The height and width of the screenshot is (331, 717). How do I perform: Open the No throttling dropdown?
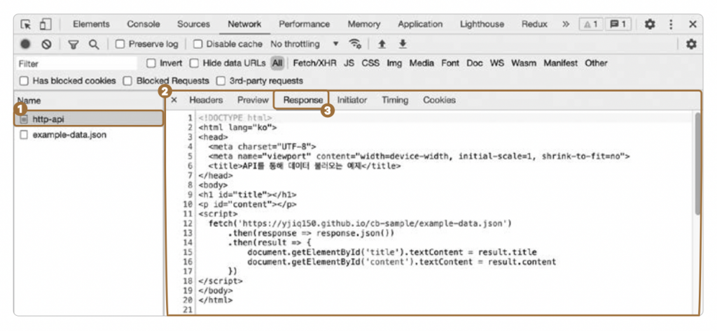coord(305,44)
